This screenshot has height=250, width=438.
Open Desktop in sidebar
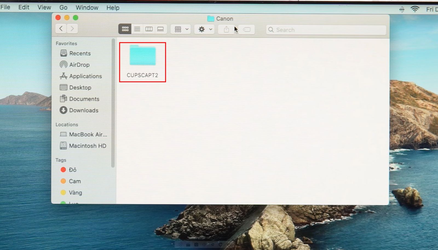point(80,88)
